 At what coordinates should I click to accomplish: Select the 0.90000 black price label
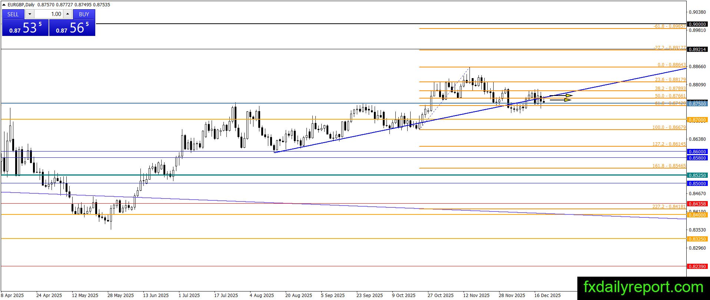click(697, 24)
